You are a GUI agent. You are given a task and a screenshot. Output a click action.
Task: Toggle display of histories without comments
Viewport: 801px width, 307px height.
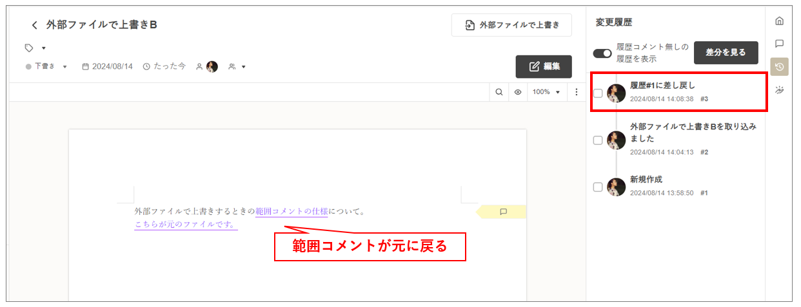point(602,53)
